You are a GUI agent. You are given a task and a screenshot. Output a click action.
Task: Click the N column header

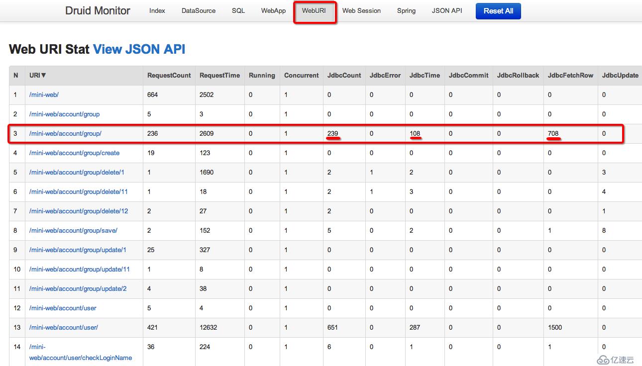click(16, 75)
